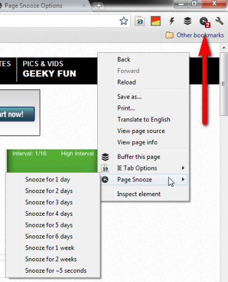Click the PICS & VIDS GEEKY FUN link
228x282 pixels.
coord(50,69)
